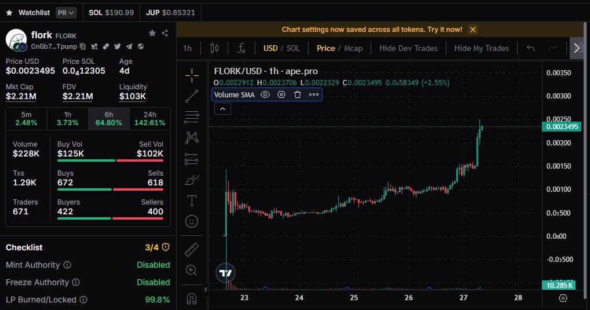Viewport: 590px width, 310px height.
Task: Open Volume SMA more options menu
Action: pos(314,94)
